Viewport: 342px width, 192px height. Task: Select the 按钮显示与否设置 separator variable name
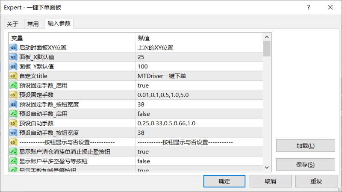67,142
